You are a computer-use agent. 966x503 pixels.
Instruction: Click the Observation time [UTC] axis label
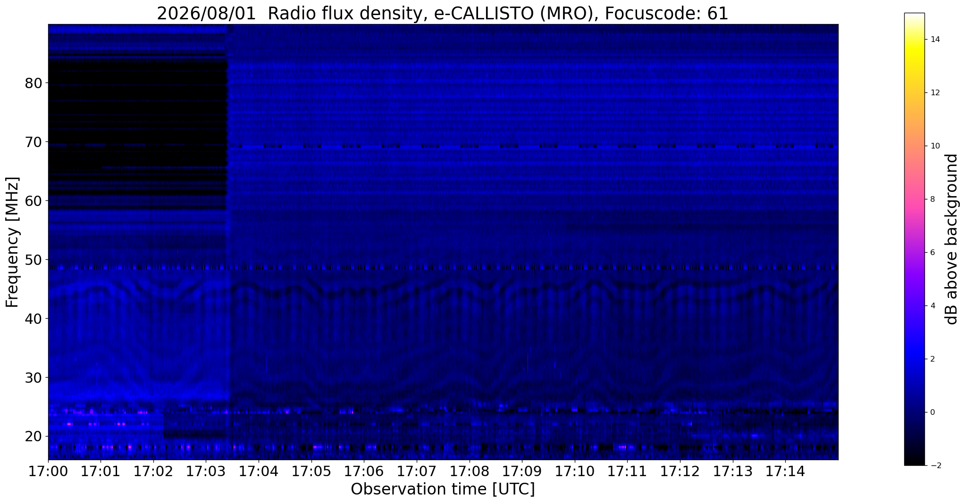coord(443,489)
